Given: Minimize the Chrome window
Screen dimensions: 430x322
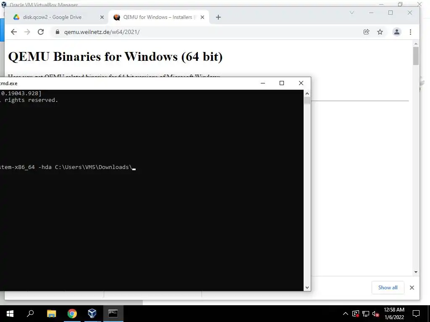Looking at the screenshot, I should (x=371, y=13).
